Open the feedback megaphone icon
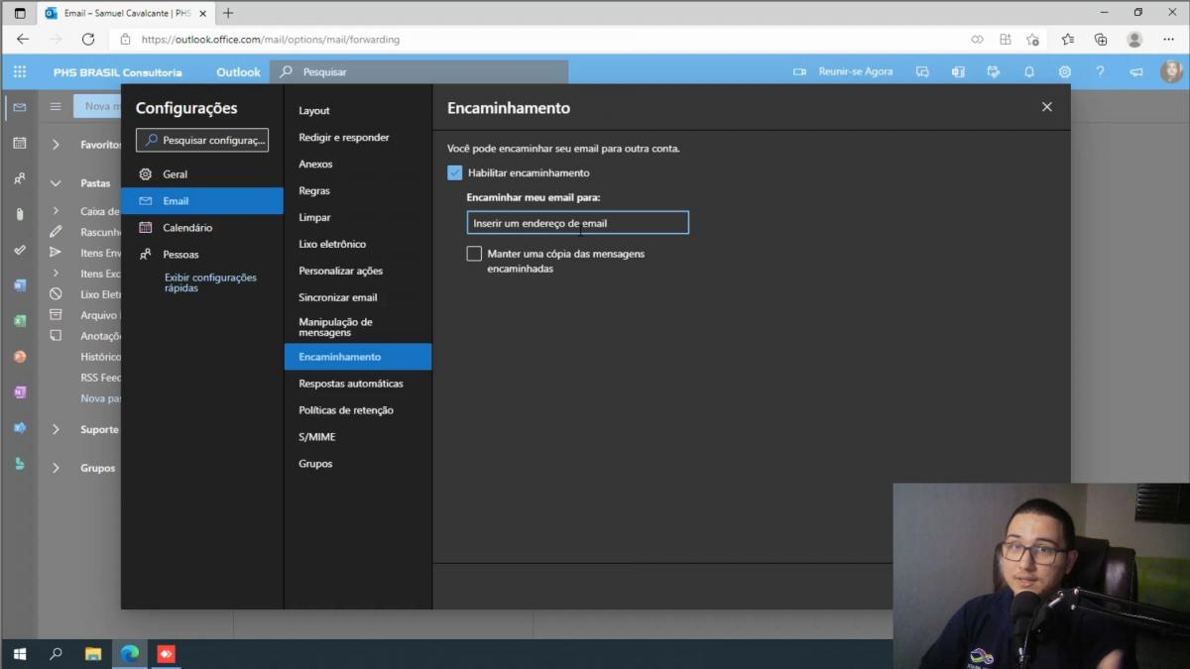Screen dimensions: 1190x669 [x=1136, y=72]
